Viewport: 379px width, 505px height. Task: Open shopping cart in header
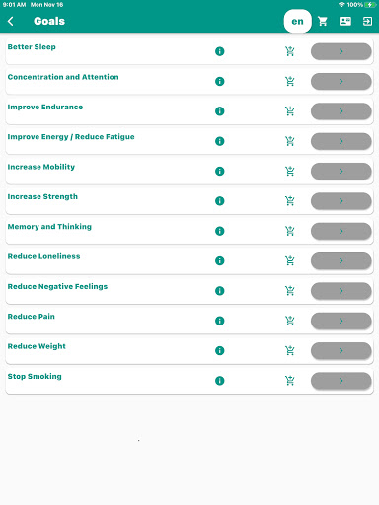pyautogui.click(x=323, y=22)
